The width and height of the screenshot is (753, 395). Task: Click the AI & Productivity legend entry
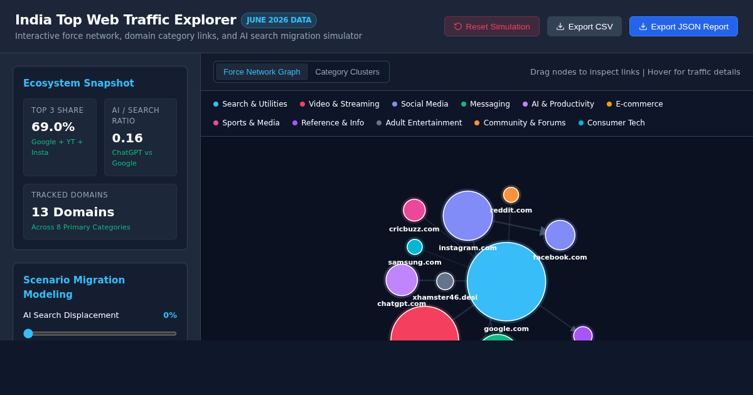pyautogui.click(x=558, y=104)
